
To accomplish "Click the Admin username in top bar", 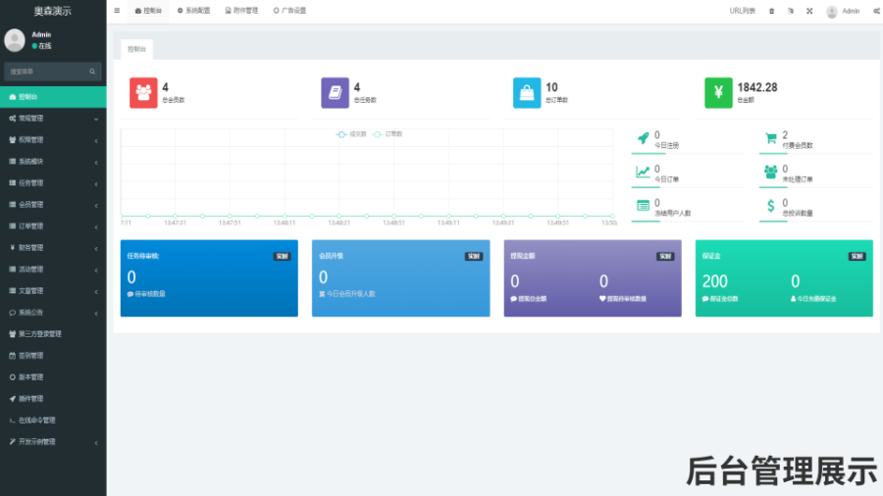I will 851,11.
